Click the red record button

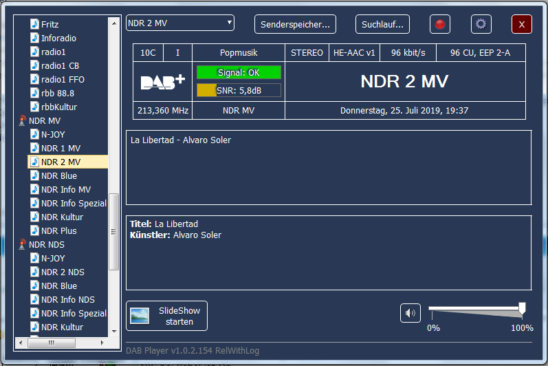point(440,24)
